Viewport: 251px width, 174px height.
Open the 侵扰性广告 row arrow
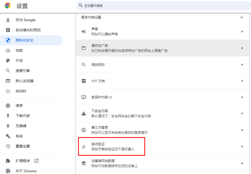coord(242,48)
